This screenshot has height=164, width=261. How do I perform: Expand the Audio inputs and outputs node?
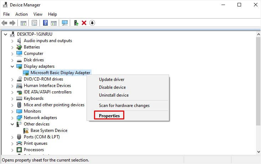(12, 41)
